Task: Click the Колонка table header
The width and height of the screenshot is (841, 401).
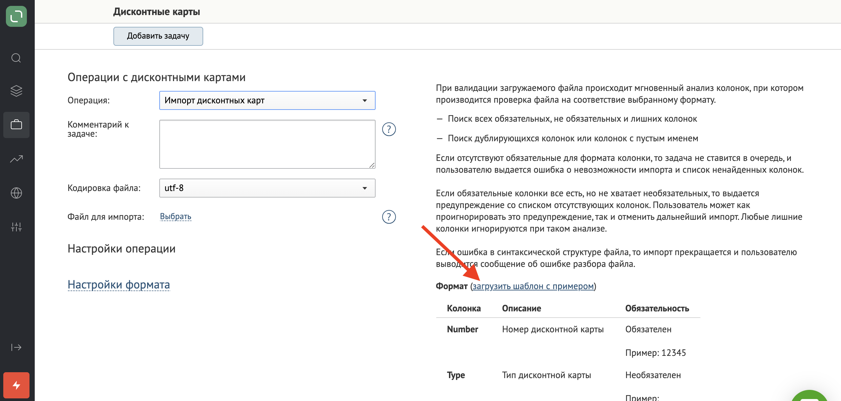Action: (464, 308)
